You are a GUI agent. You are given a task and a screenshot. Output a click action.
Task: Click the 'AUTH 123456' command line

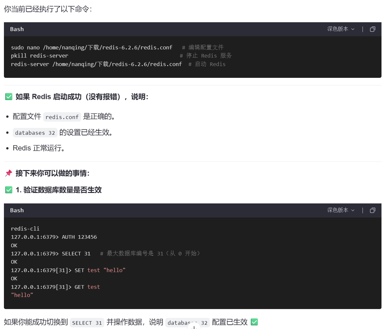pyautogui.click(x=54, y=237)
